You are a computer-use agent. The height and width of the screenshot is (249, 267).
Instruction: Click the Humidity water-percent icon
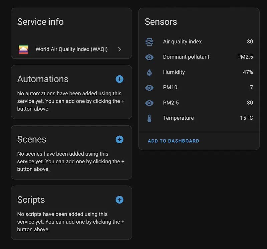coord(149,72)
